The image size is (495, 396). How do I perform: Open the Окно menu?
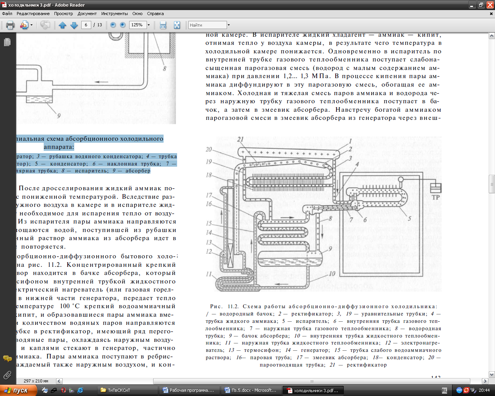coord(137,14)
